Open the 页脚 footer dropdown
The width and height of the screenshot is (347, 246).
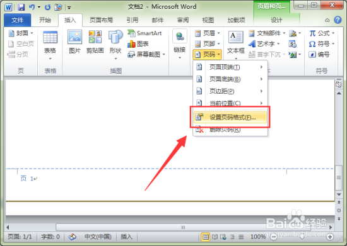click(208, 43)
